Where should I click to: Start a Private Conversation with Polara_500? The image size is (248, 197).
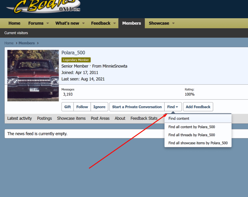pos(137,107)
